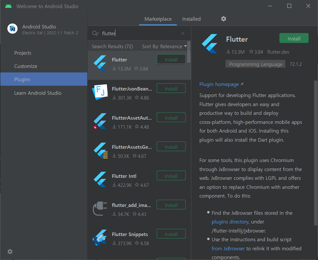318x260 pixels.
Task: Click the FlutterAssetsGe plugin icon
Action: 101,150
